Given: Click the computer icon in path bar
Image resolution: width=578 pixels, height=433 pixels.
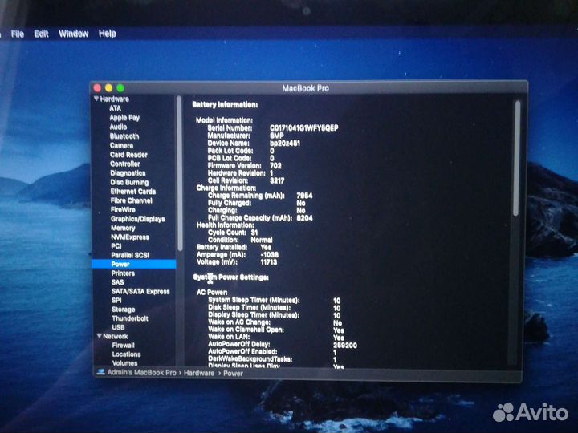Looking at the screenshot, I should coord(100,372).
